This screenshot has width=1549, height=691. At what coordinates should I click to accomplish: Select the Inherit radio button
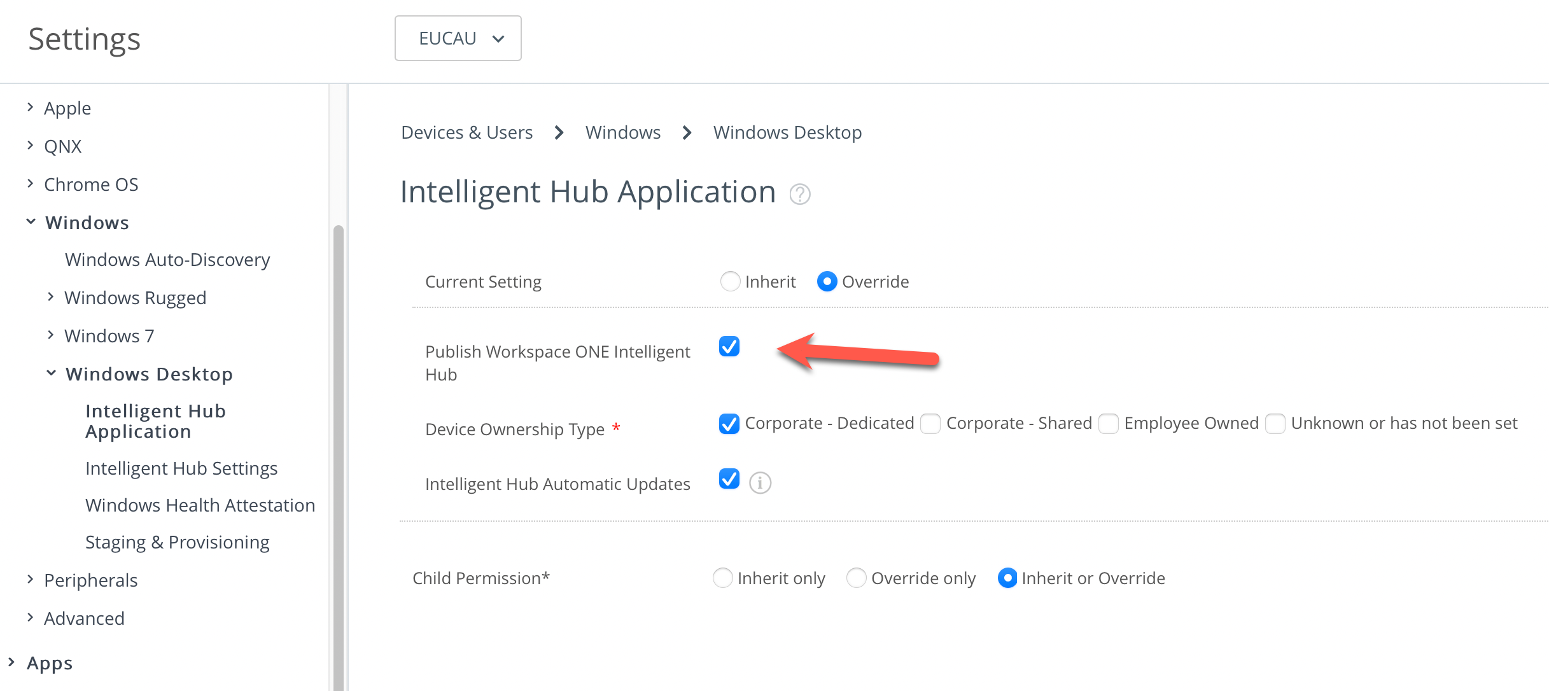[x=730, y=281]
